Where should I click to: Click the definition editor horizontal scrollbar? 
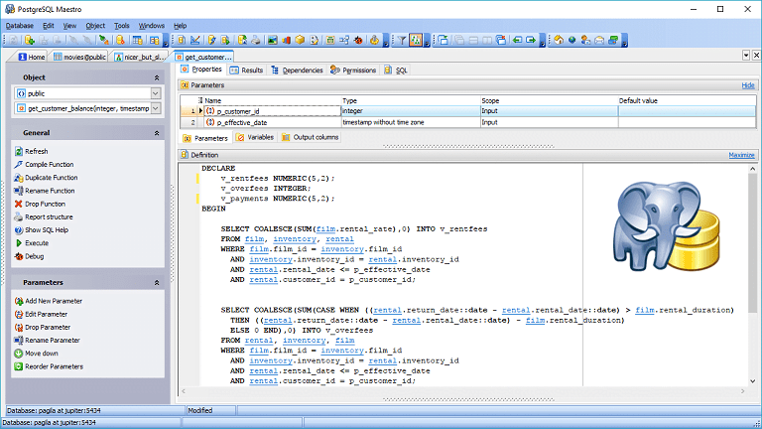tap(462, 391)
